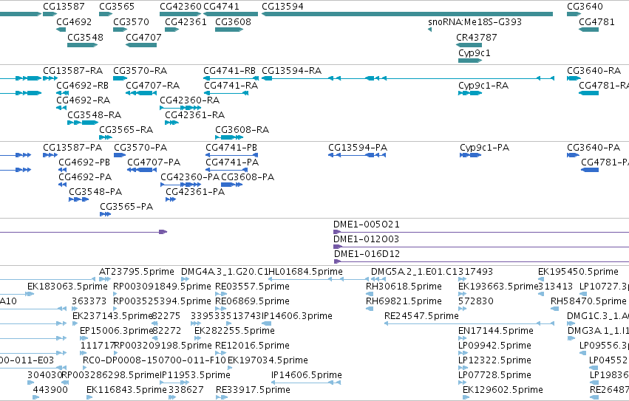Click the CG4741 gene label
The image size is (629, 401).
[221, 7]
